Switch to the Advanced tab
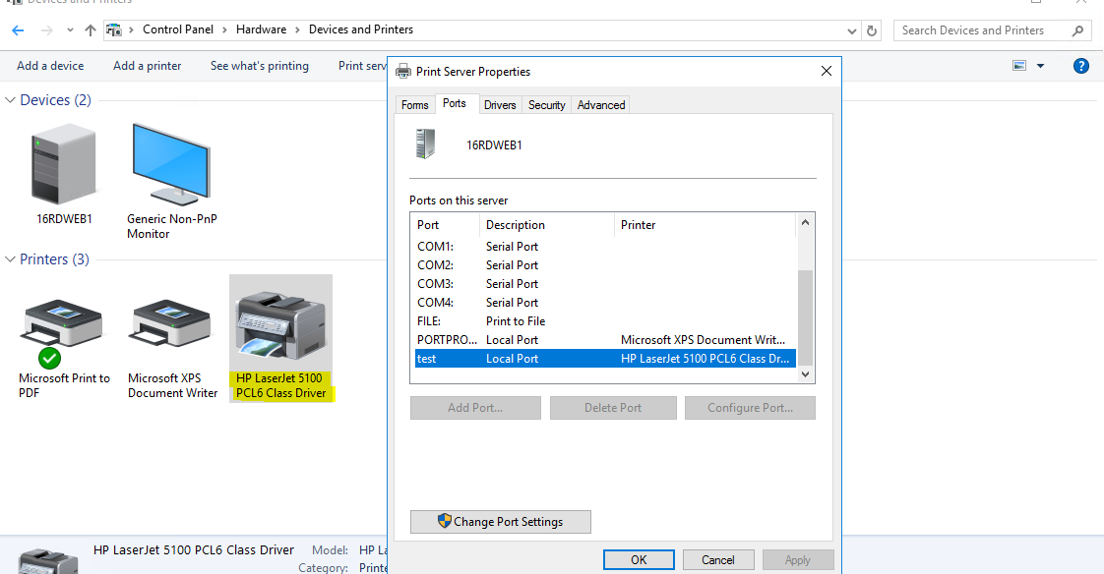 (600, 104)
